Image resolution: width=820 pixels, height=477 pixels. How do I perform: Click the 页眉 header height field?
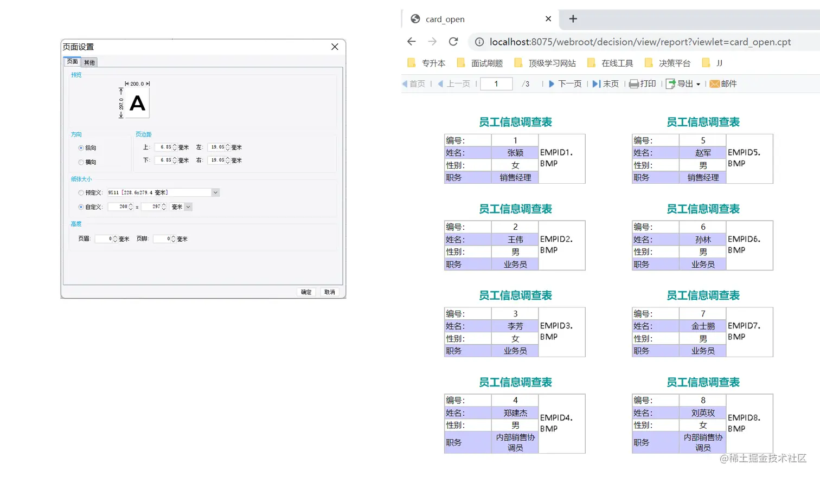(x=104, y=238)
